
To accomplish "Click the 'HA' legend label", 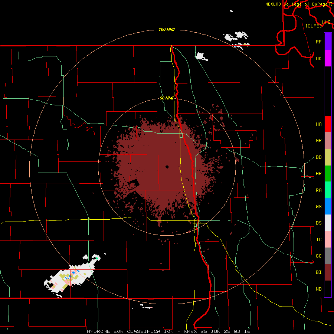I will [x=318, y=124].
